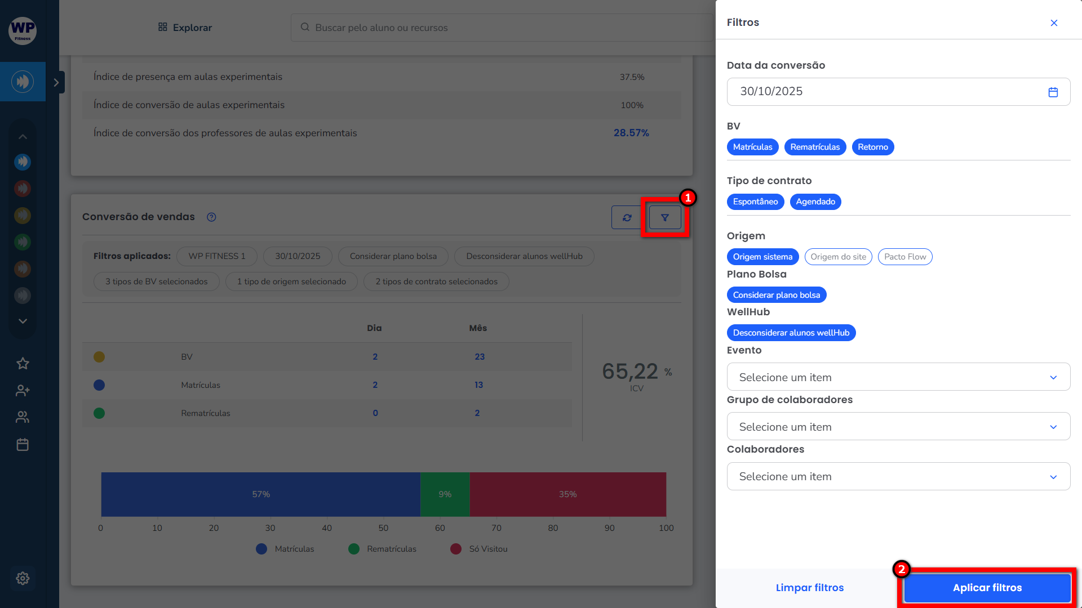Open the Explorar menu

[185, 28]
